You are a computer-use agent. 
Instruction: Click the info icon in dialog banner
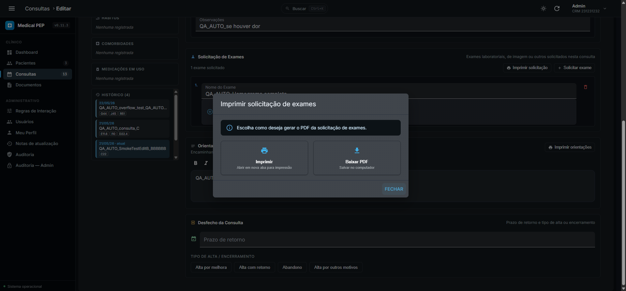(230, 128)
